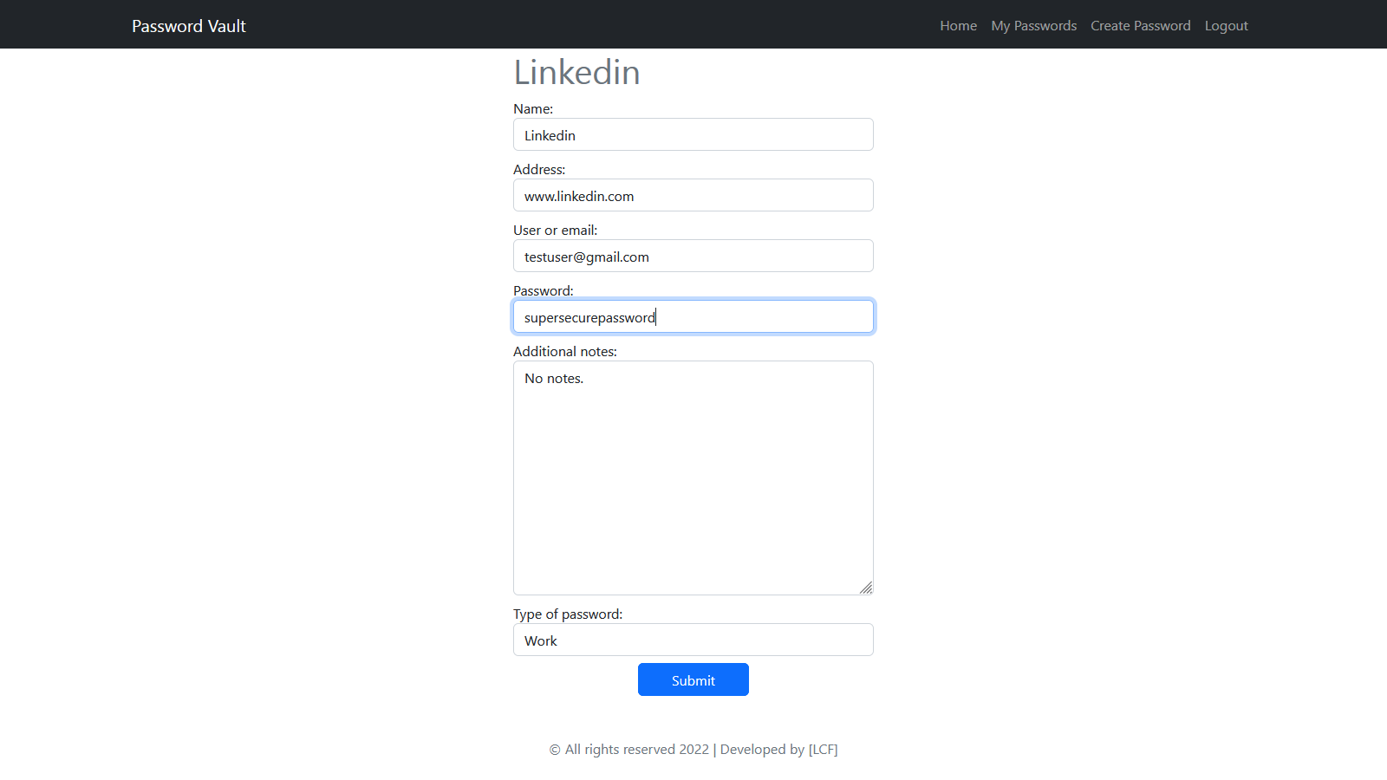Submit the password form
This screenshot has height=780, width=1387.
(x=693, y=679)
